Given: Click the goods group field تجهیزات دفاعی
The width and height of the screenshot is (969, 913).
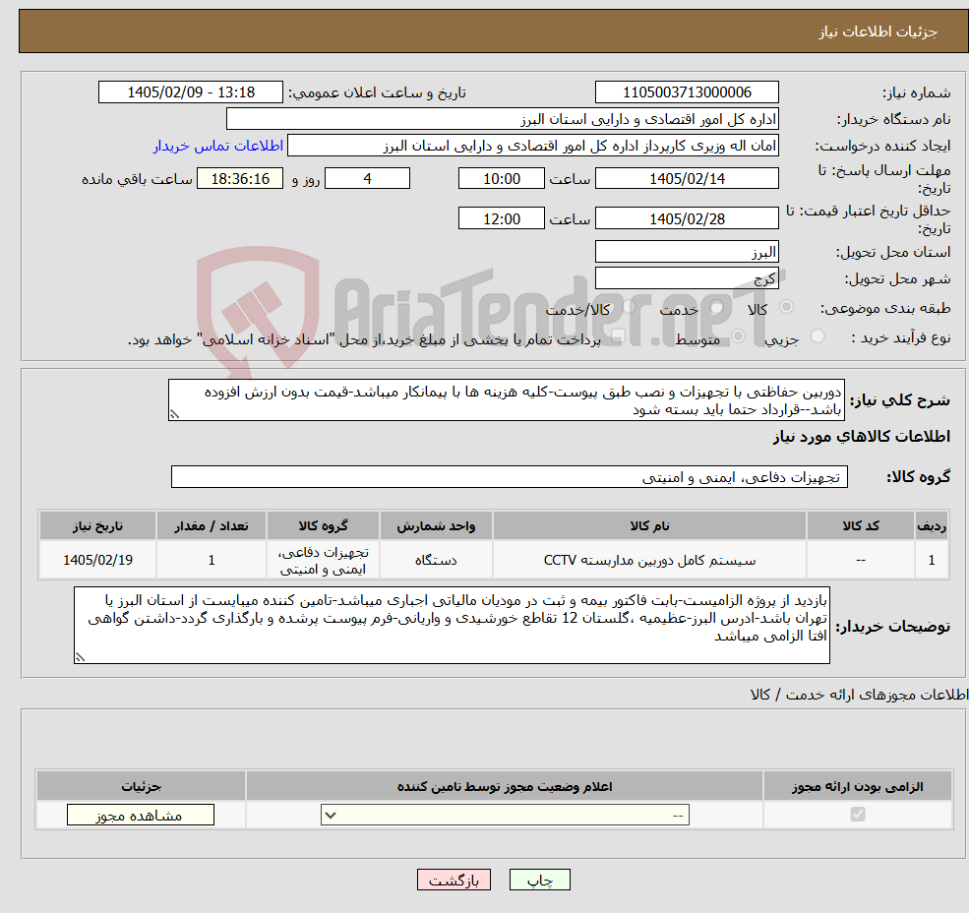Looking at the screenshot, I should point(510,477).
